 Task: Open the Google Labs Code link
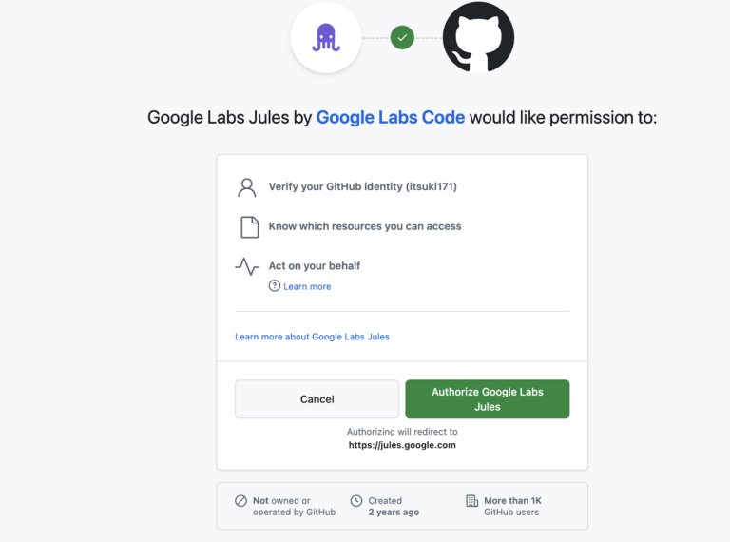(x=390, y=117)
